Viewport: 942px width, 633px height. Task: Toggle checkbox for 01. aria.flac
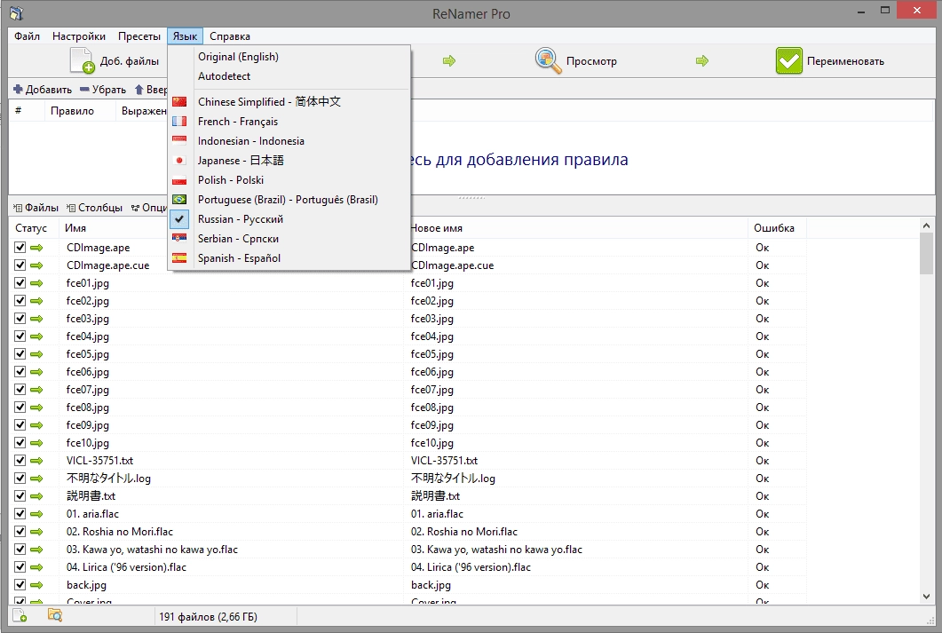[x=20, y=513]
